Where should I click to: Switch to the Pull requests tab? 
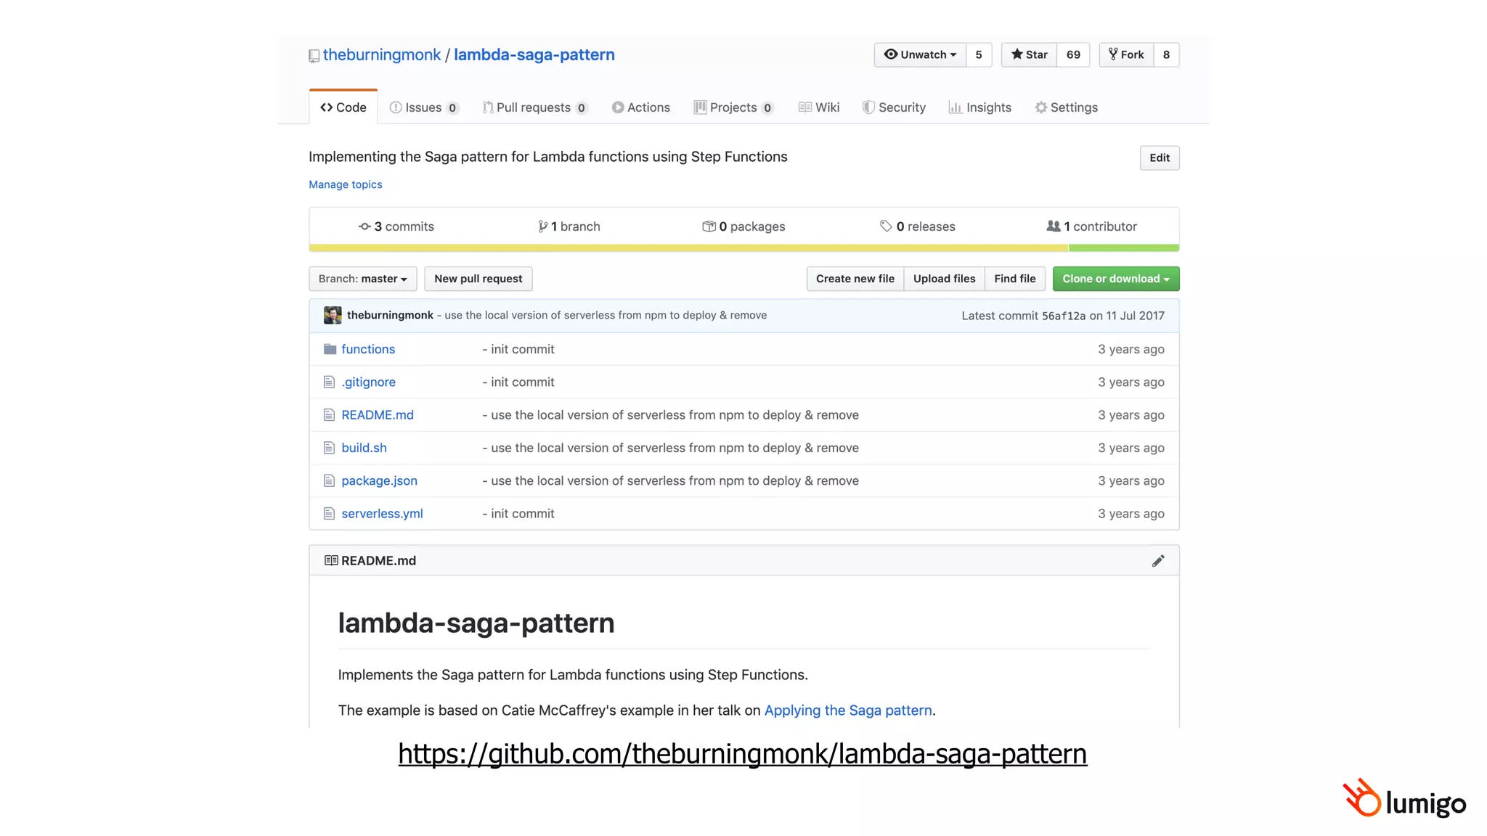tap(535, 107)
